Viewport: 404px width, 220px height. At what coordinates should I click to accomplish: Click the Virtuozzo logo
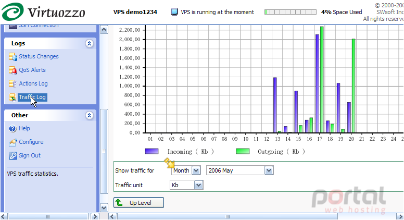pyautogui.click(x=43, y=11)
